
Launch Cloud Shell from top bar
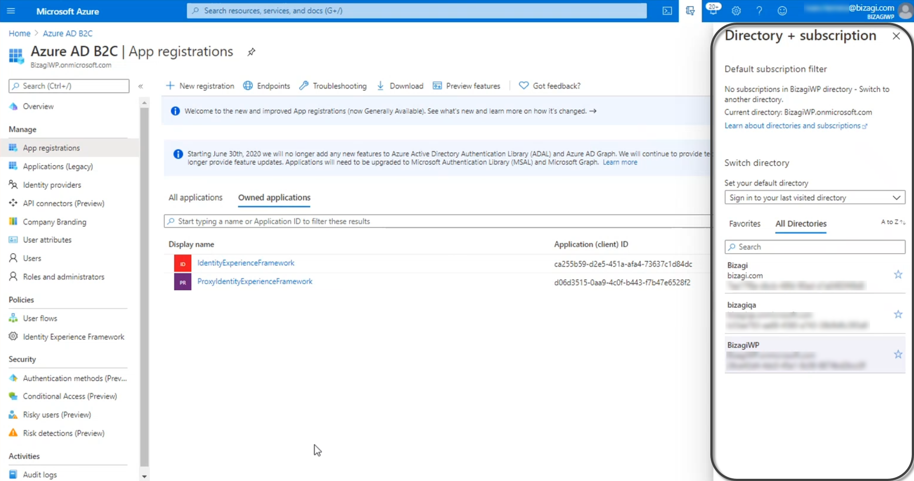click(x=667, y=11)
